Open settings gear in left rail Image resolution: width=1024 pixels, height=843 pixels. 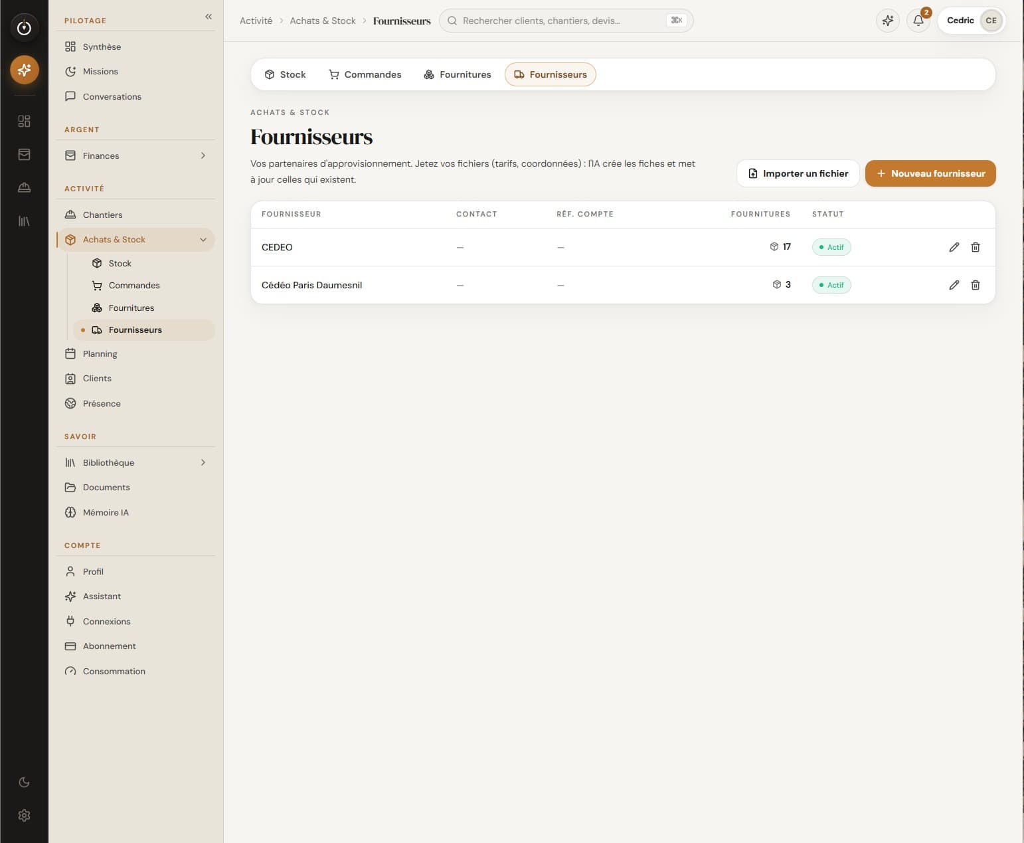click(x=24, y=815)
